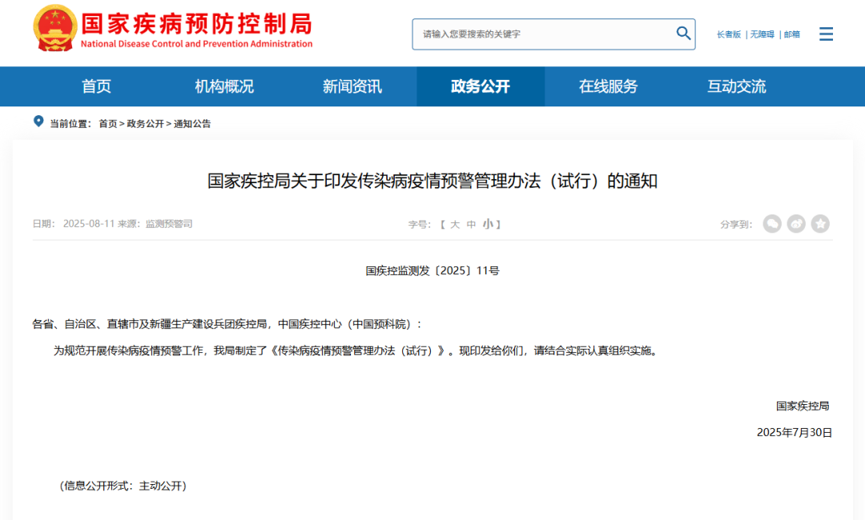865x520 pixels.
Task: Set font size to 小
Action: (x=488, y=224)
